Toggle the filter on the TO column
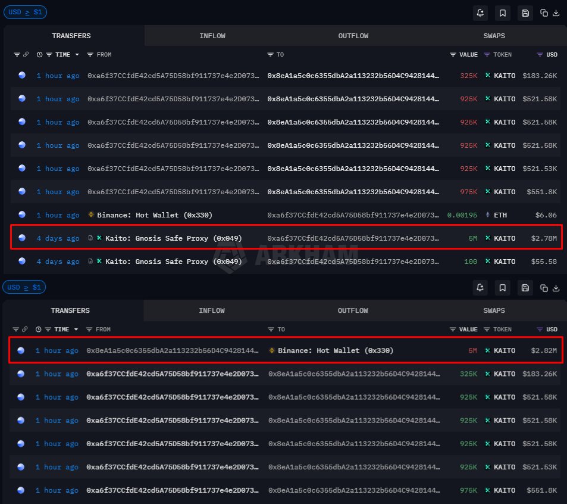Screen dimensions: 567x504 [270, 54]
